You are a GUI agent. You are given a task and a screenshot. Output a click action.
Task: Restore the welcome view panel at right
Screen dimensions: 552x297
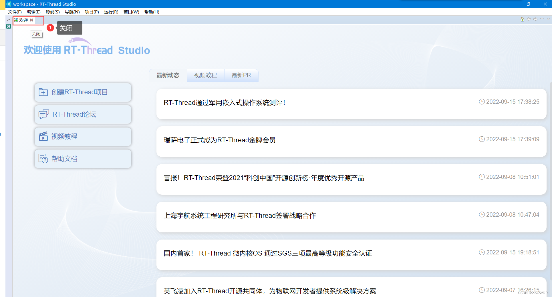point(548,19)
